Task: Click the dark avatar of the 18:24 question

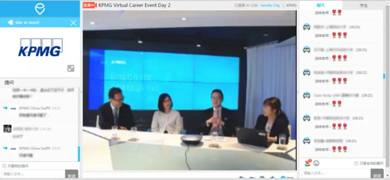Action: pos(7,129)
